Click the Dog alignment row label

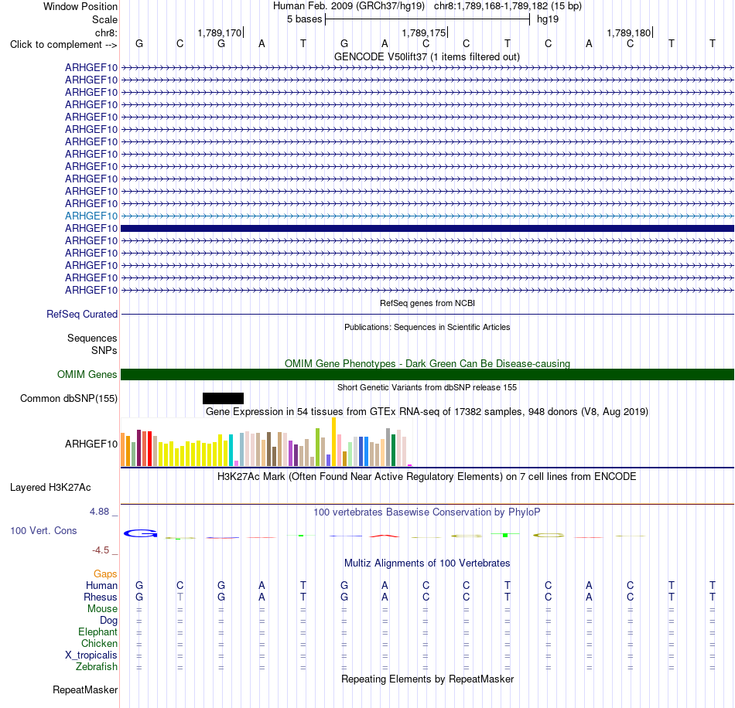[x=108, y=621]
